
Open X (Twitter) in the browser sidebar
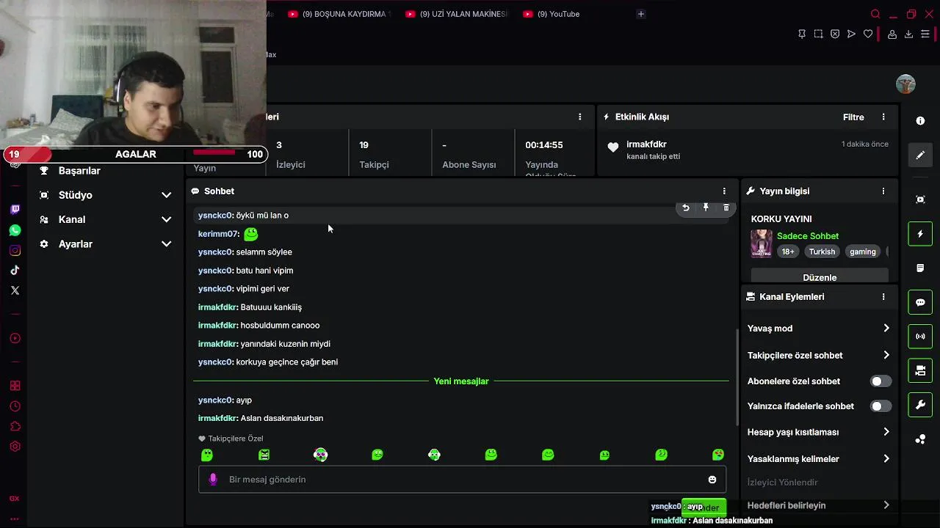pos(15,290)
